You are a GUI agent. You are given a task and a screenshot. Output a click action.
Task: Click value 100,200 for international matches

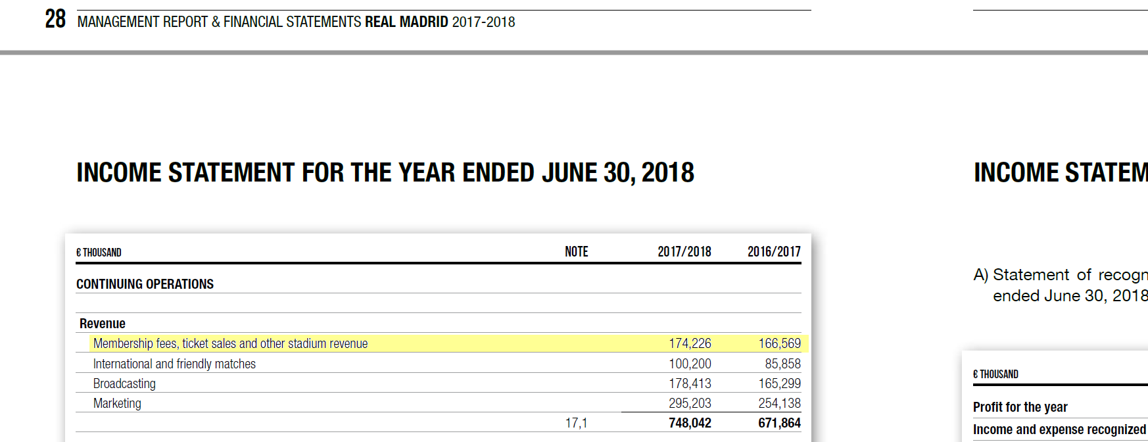tap(690, 364)
